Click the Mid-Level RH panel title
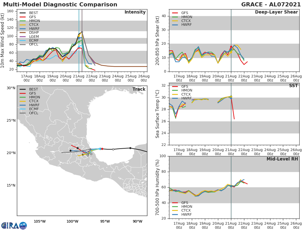Screen dimensions: 307x230 click(282, 159)
